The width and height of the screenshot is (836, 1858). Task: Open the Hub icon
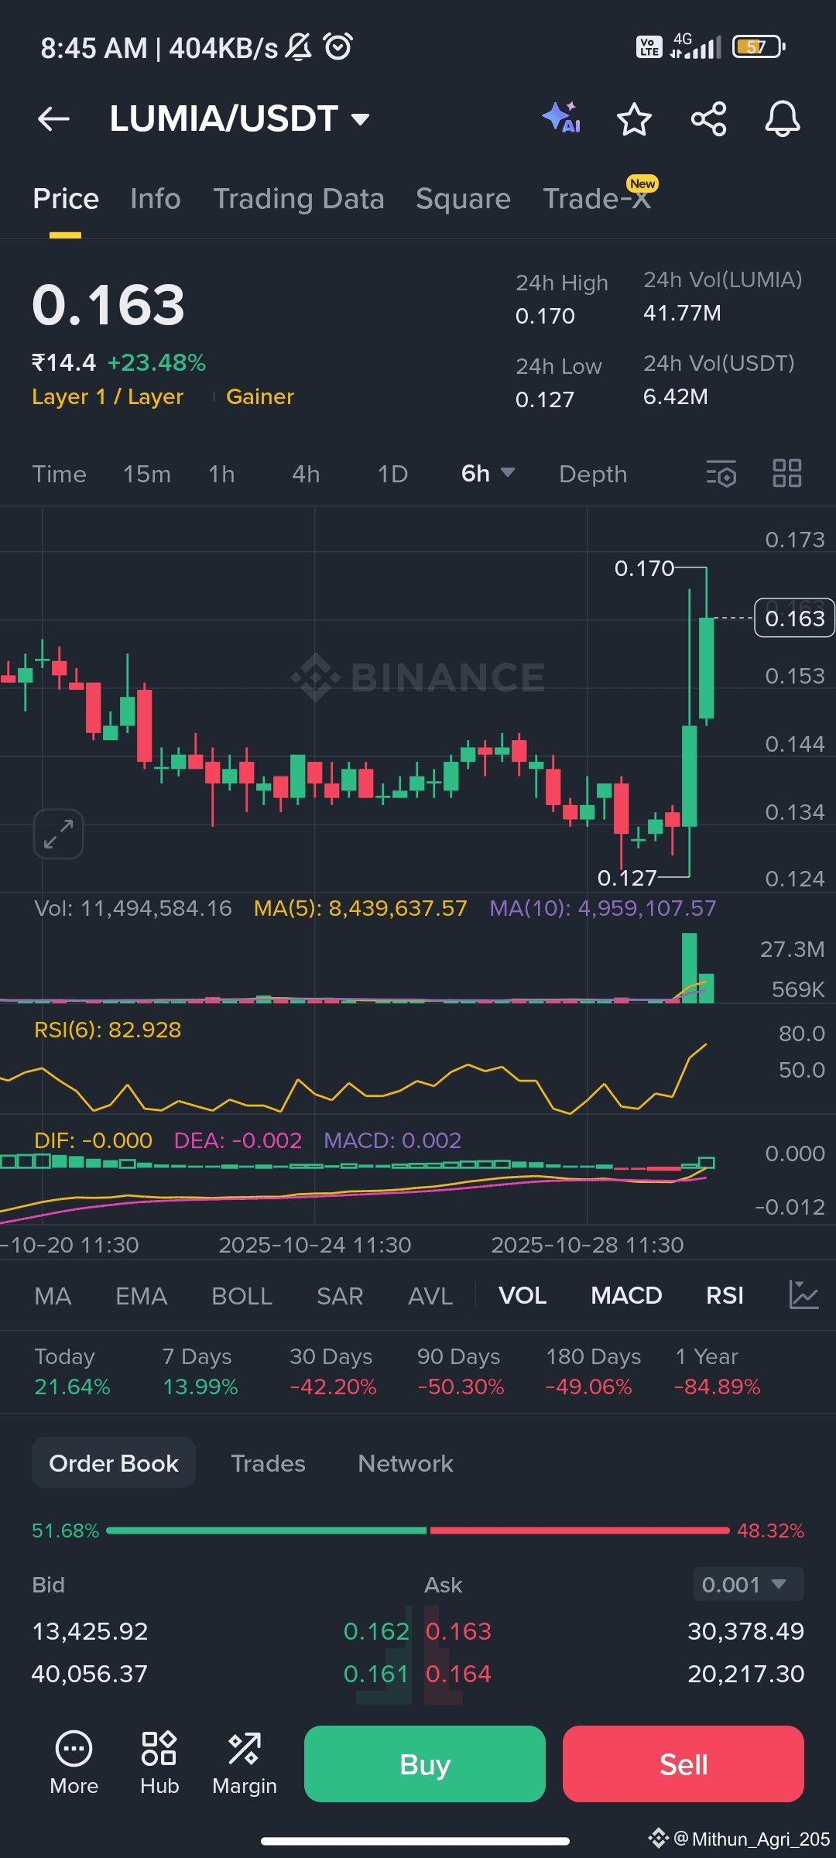tap(159, 1763)
